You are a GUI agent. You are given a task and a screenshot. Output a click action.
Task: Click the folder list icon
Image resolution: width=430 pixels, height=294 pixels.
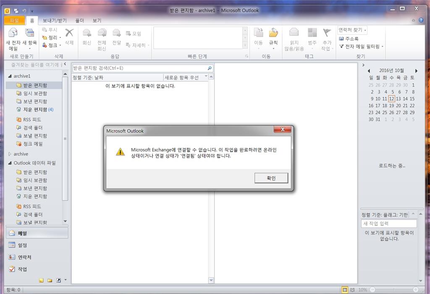pyautogui.click(x=50, y=280)
